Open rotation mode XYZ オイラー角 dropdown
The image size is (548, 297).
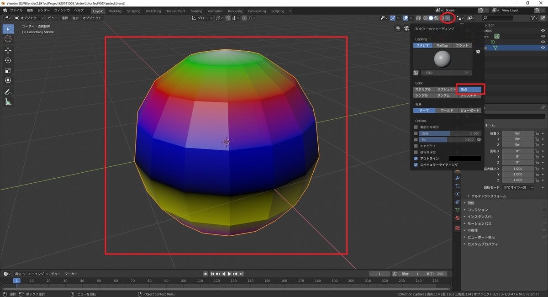pos(518,187)
